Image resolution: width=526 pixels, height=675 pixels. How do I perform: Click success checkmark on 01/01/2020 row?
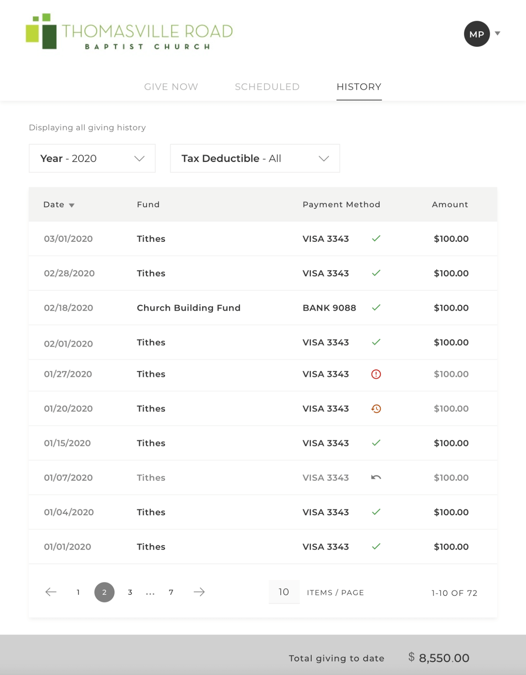tap(376, 547)
